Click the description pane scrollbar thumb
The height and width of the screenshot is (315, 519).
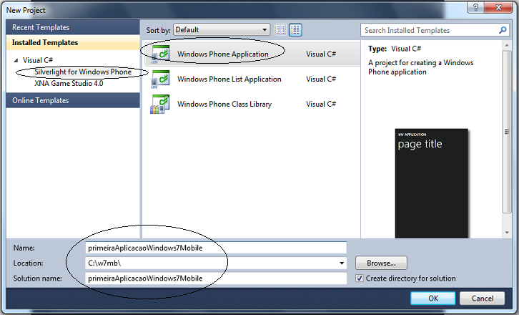pyautogui.click(x=507, y=132)
